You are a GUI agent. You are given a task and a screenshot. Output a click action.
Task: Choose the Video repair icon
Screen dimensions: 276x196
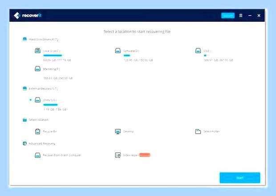118,155
